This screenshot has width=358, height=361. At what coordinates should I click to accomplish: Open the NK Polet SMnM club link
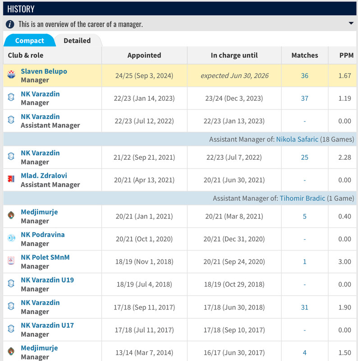coord(46,257)
